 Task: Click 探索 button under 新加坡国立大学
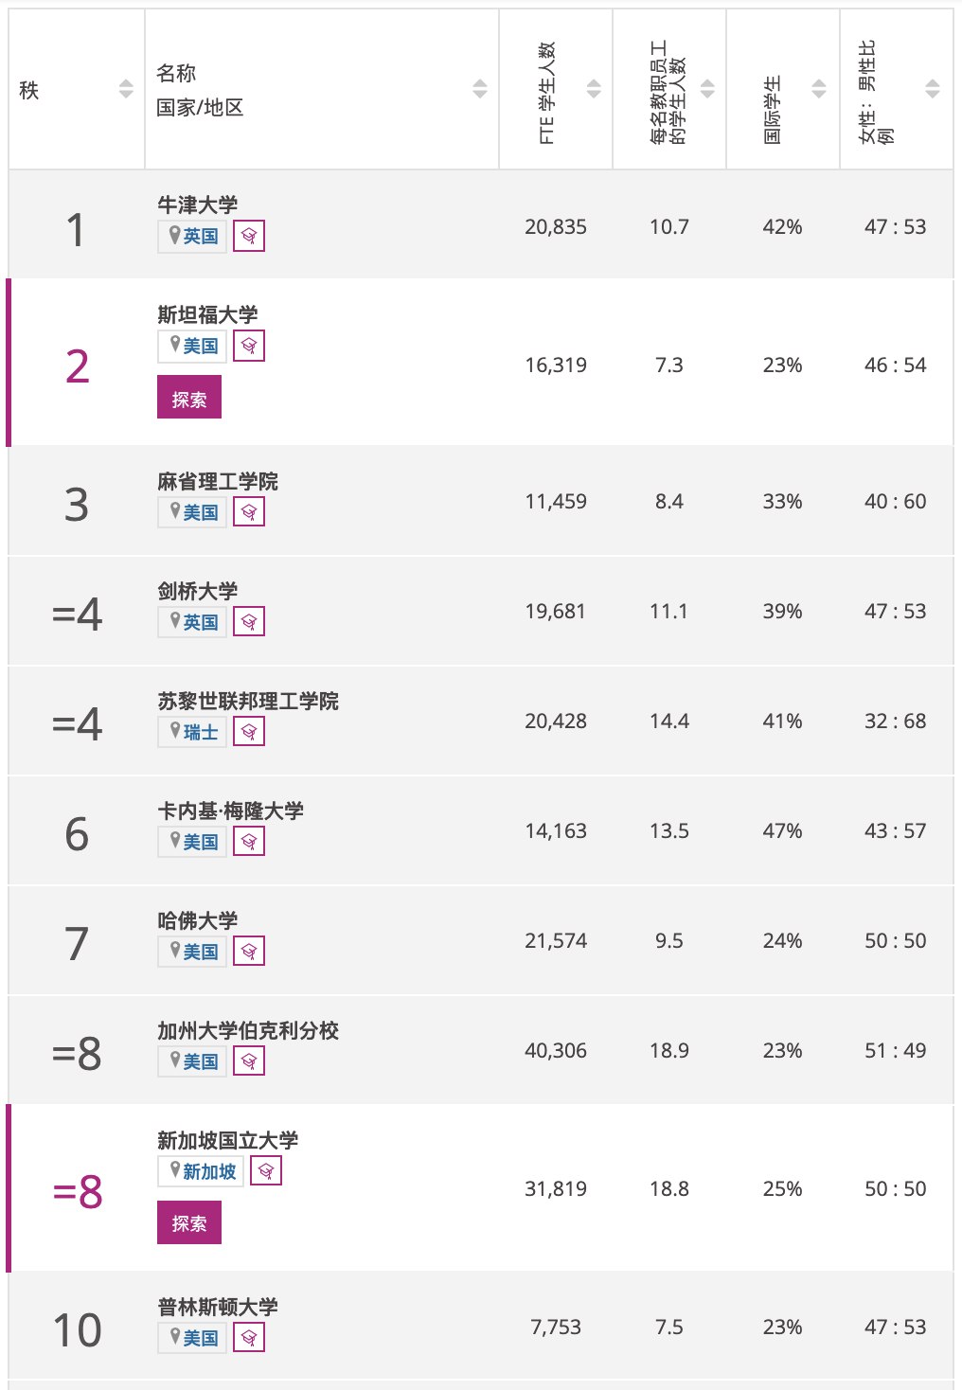189,1222
